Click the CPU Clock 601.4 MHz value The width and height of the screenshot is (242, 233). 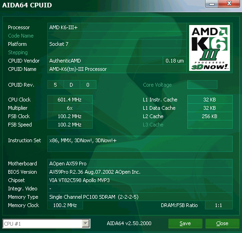tap(70, 100)
